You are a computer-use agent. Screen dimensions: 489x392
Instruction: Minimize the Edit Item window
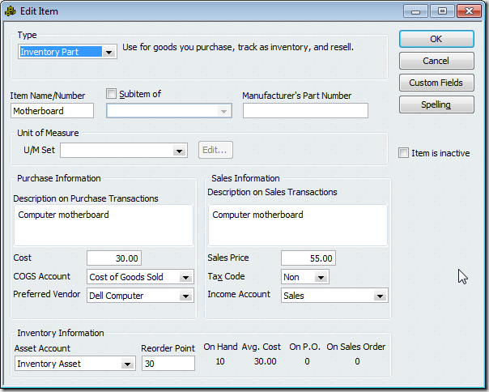[x=415, y=11]
